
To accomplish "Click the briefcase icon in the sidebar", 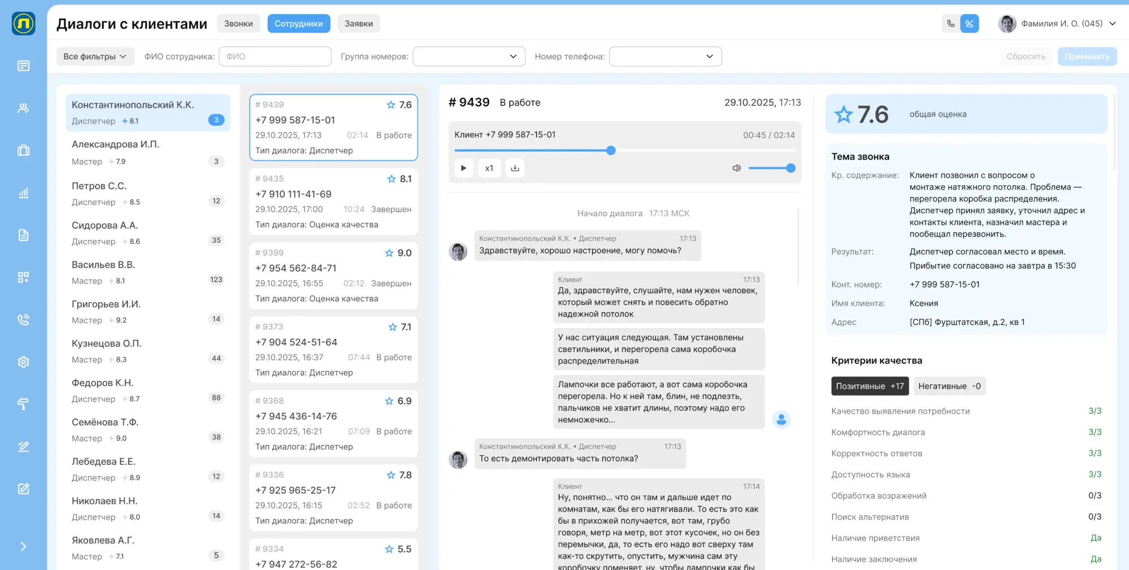I will click(23, 150).
